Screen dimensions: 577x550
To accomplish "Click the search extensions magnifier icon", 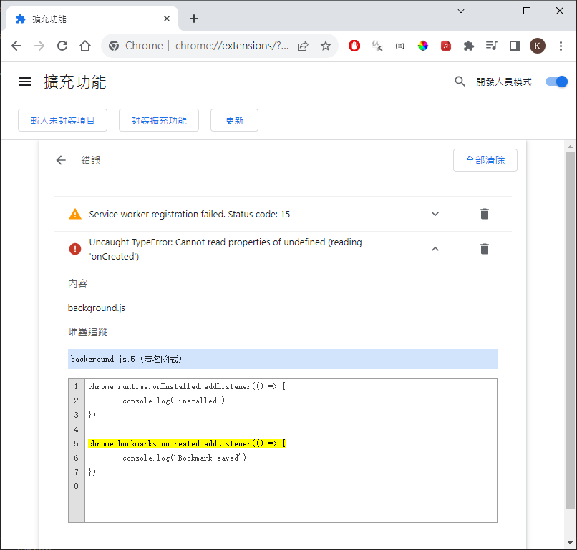I will coord(460,82).
